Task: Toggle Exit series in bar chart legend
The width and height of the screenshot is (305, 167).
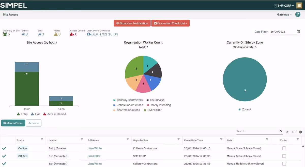Action: tap(35, 114)
